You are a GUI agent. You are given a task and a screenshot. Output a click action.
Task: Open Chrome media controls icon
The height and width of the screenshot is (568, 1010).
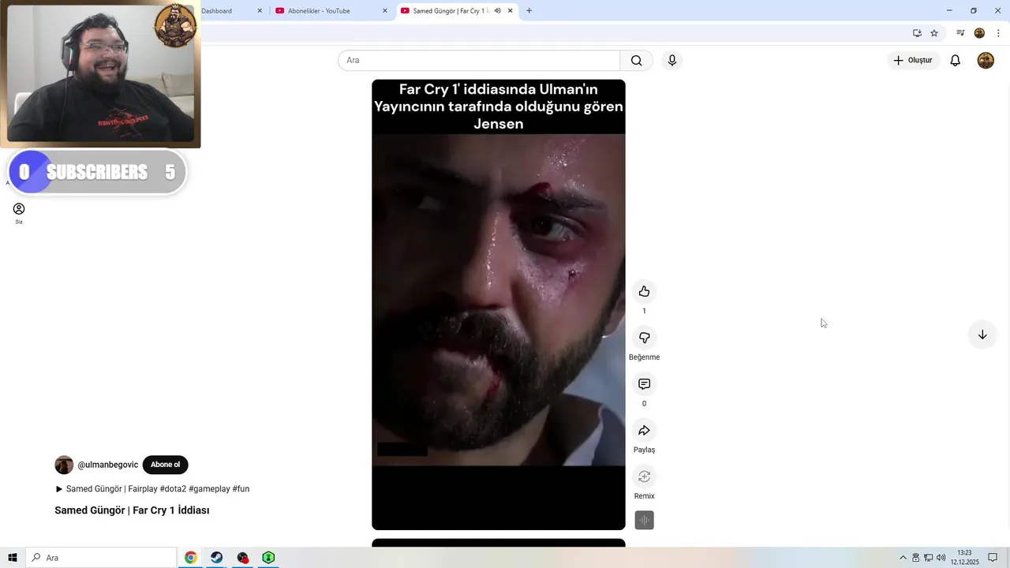click(960, 33)
